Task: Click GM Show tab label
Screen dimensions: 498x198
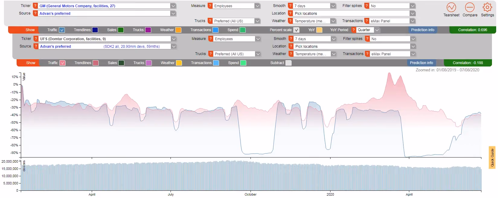Action: 30,30
